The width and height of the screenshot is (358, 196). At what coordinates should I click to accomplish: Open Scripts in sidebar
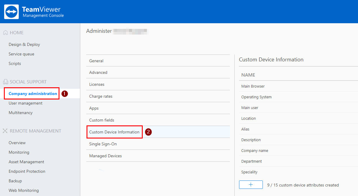click(15, 63)
